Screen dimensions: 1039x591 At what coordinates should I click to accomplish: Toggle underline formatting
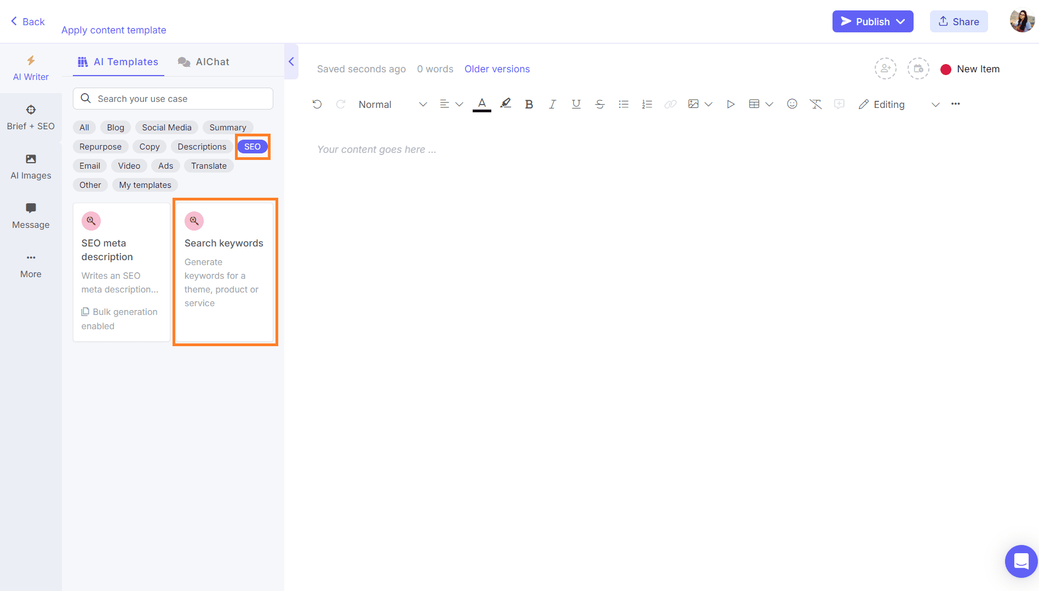coord(576,104)
